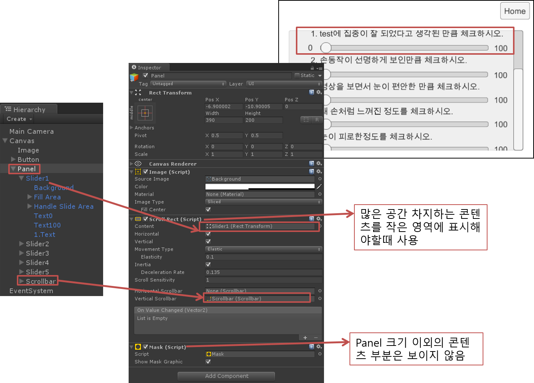Click the Width input field
This screenshot has height=383, width=534.
tap(224, 120)
